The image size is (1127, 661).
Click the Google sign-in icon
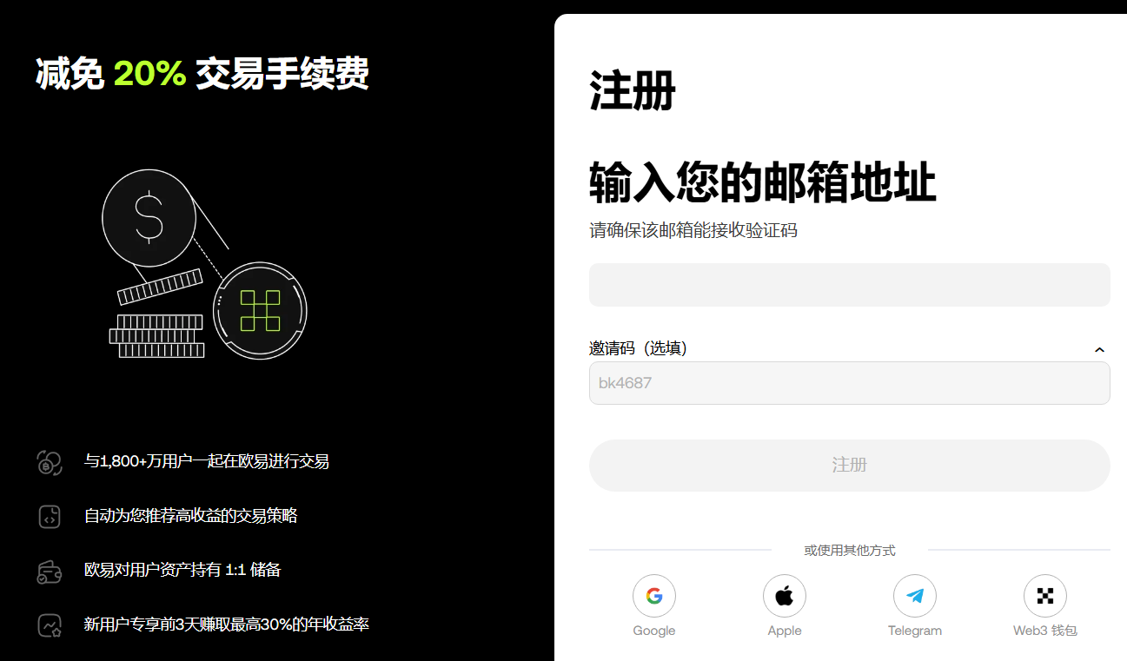pyautogui.click(x=654, y=596)
